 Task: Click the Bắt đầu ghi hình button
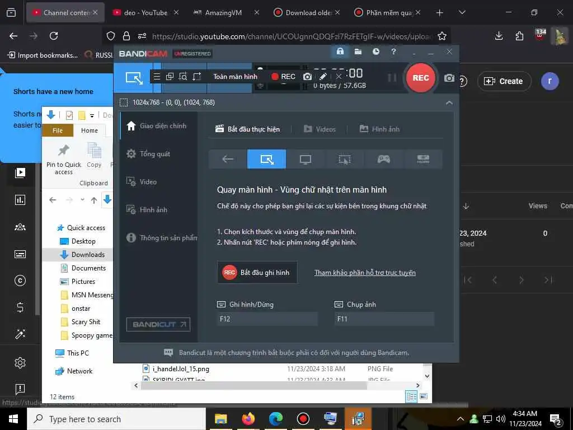coord(257,273)
